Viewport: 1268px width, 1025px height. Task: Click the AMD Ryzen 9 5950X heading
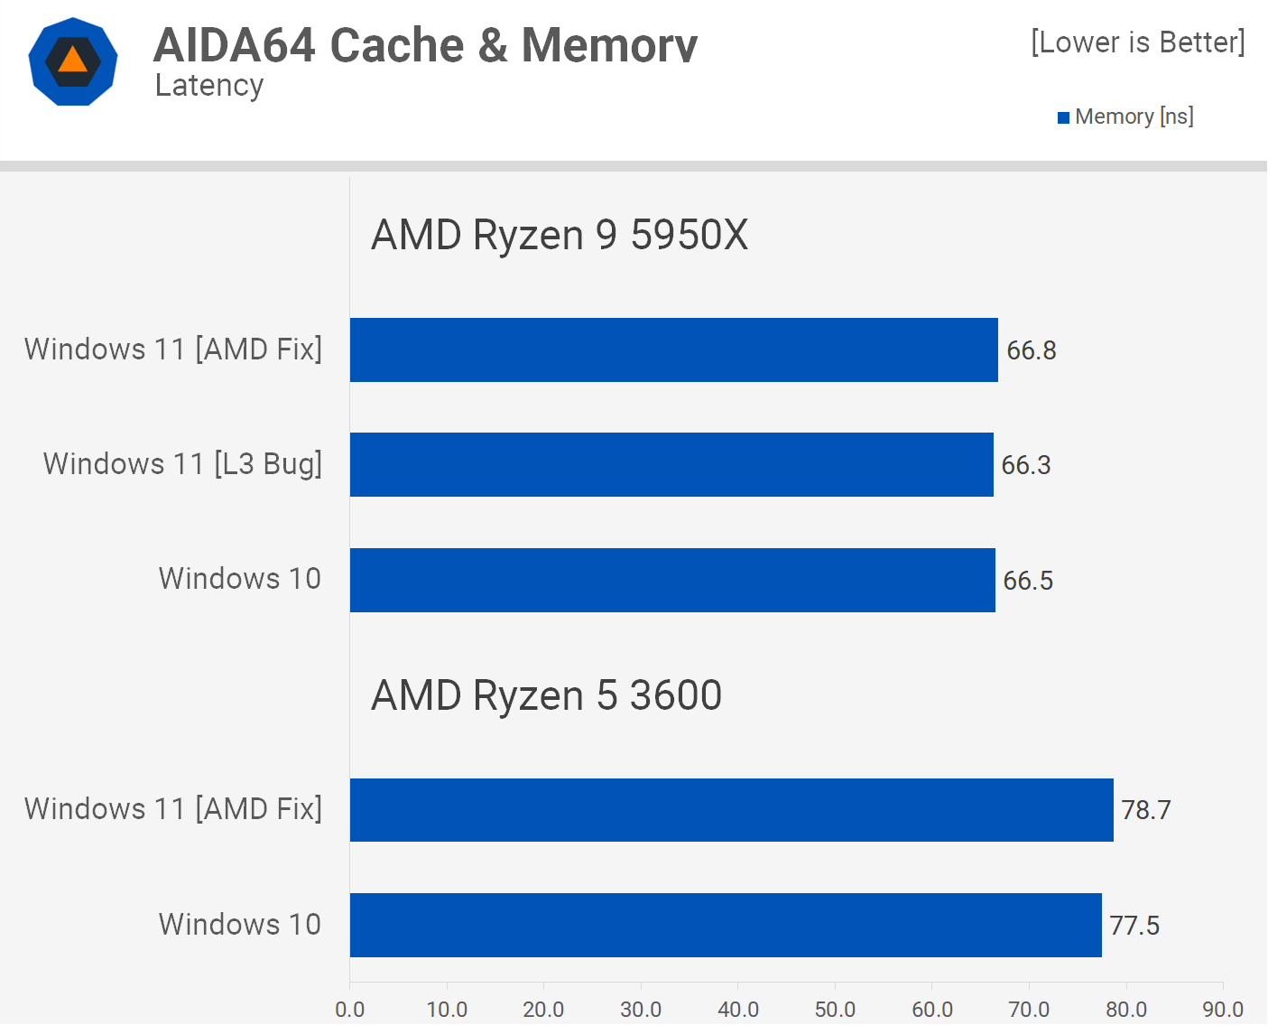560,235
